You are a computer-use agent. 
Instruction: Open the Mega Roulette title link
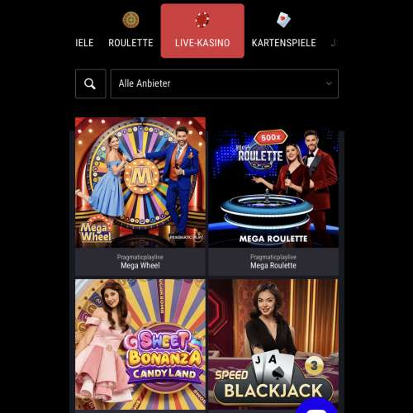273,265
